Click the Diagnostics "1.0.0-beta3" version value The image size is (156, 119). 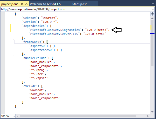[97, 30]
